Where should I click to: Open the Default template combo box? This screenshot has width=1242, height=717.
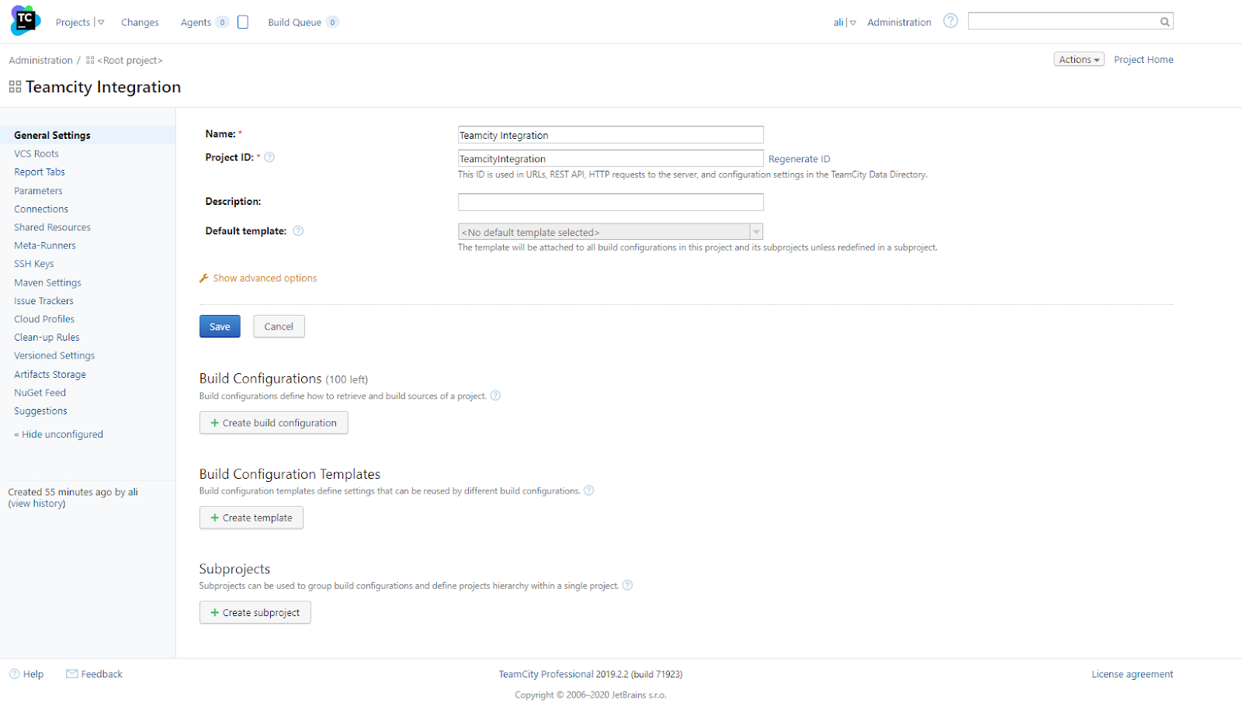pyautogui.click(x=611, y=231)
